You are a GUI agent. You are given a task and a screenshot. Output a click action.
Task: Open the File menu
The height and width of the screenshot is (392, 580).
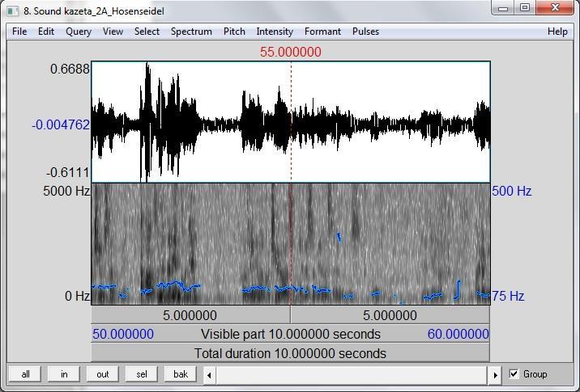click(19, 32)
